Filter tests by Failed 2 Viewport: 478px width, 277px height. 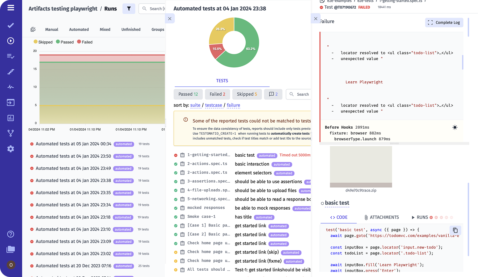[x=217, y=94]
